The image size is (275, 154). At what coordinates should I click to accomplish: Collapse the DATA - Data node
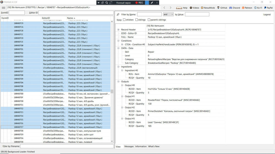tap(118, 48)
